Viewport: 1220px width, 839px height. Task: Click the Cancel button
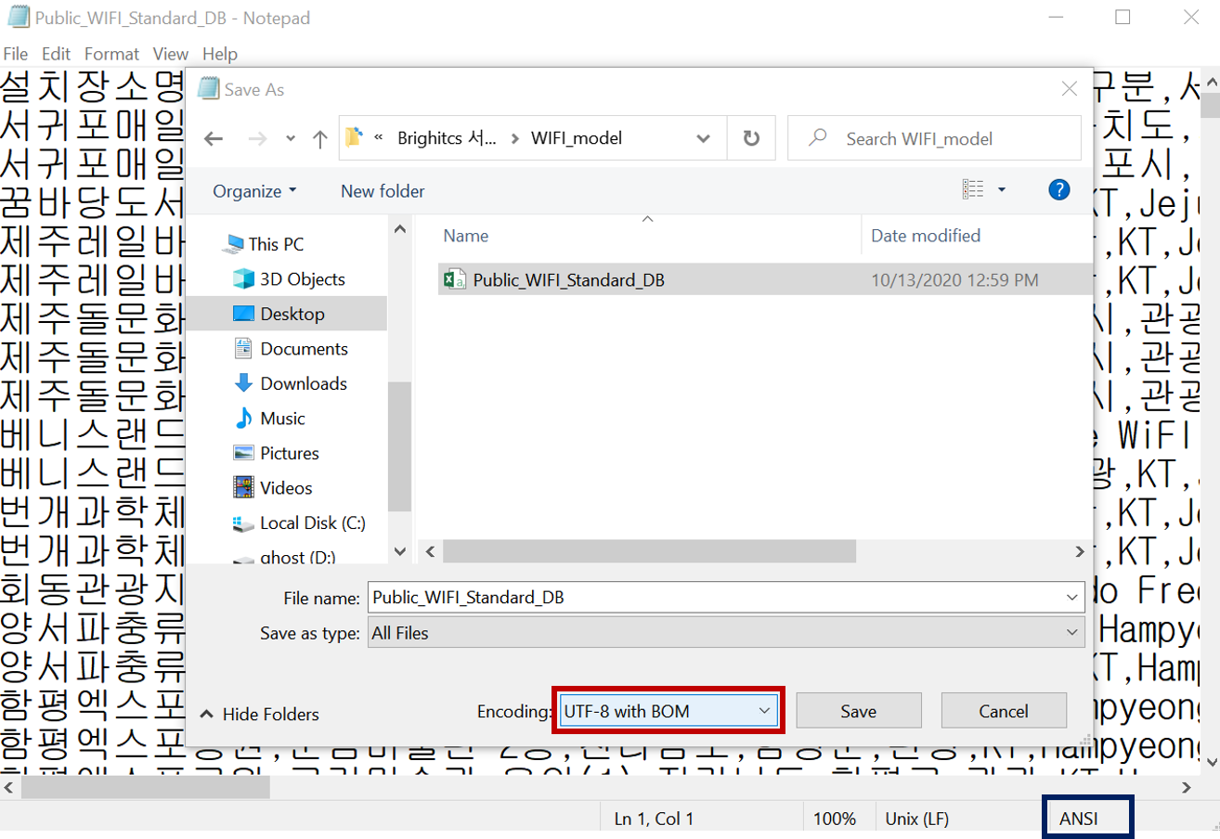click(1004, 712)
